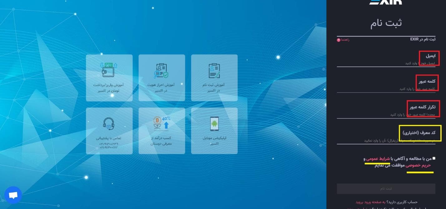Image resolution: width=446 pixels, height=209 pixels.
Task: Focus the کد معرف referral code field
Action: coord(386,140)
